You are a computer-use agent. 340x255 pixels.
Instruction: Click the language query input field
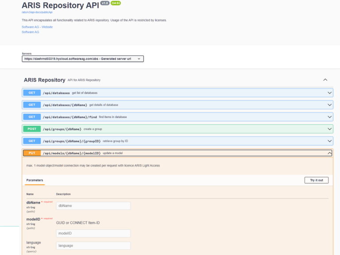(x=93, y=245)
